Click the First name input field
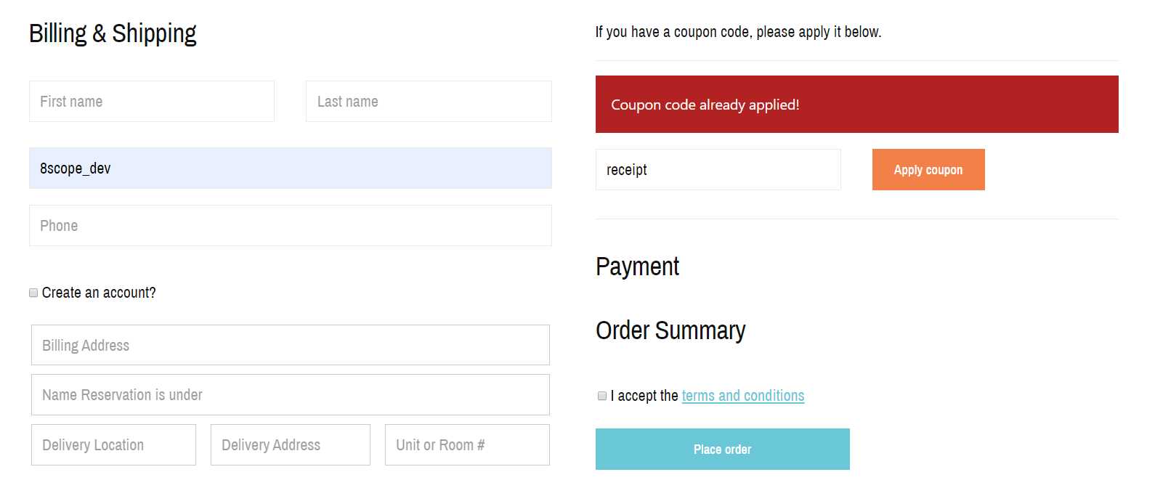Image resolution: width=1155 pixels, height=488 pixels. click(151, 101)
